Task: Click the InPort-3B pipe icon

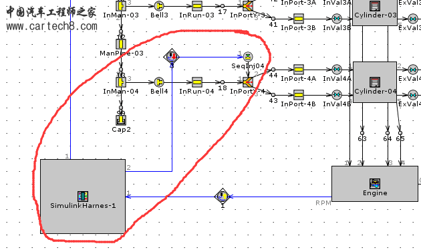Action: click(x=299, y=19)
